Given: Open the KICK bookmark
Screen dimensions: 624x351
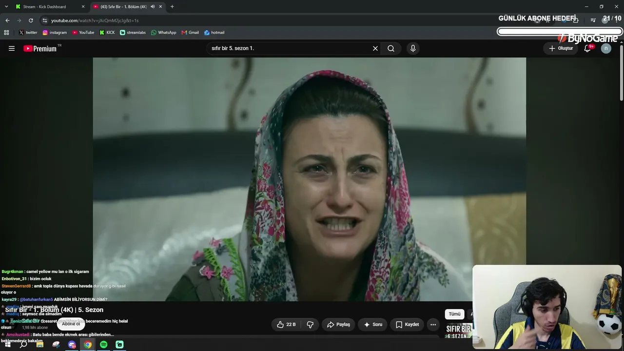Looking at the screenshot, I should tap(107, 33).
